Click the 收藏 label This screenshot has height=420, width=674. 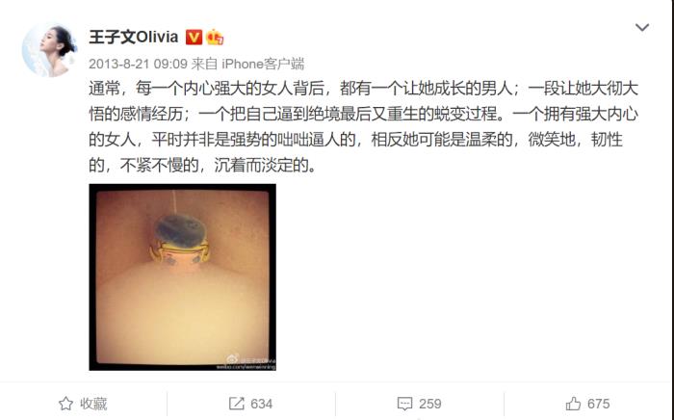(x=93, y=404)
